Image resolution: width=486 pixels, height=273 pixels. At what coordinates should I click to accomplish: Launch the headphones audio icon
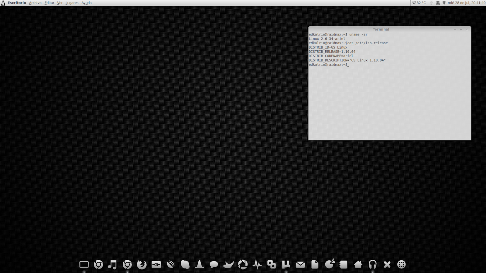click(373, 265)
